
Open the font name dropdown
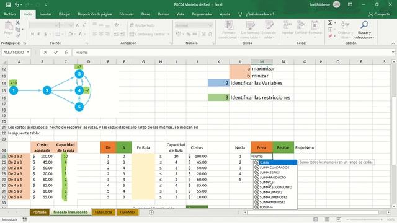click(x=56, y=25)
